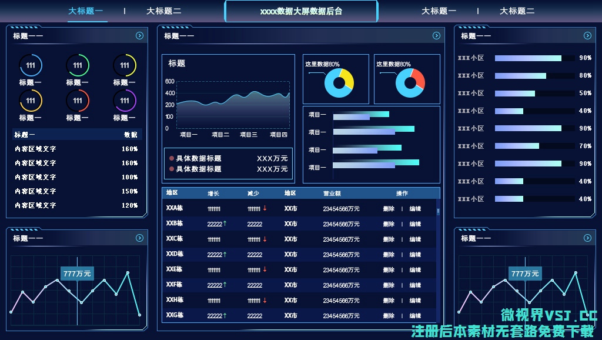Image resolution: width=602 pixels, height=340 pixels.
Task: Click the donut chart with the red segment
Action: 410,82
